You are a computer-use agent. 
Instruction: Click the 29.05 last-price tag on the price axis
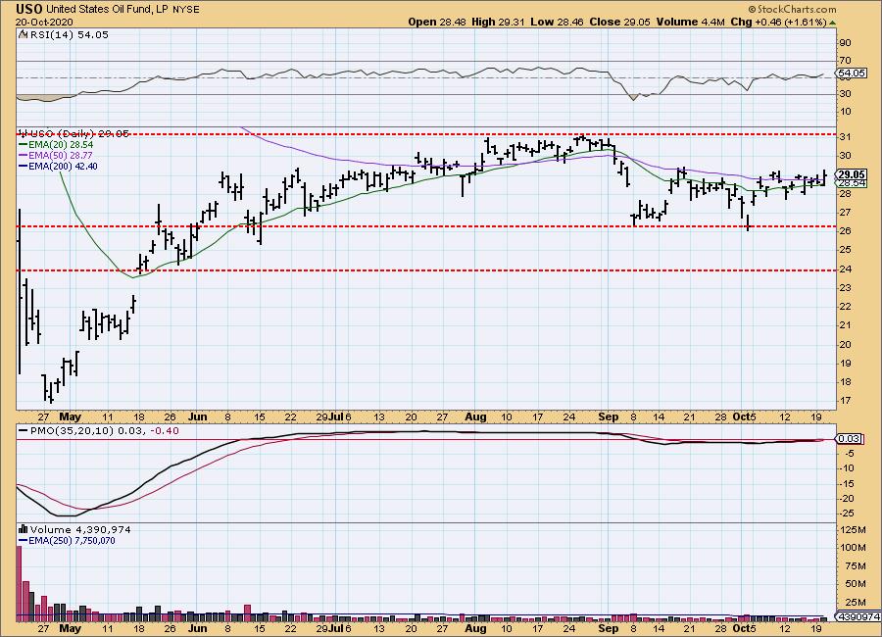[x=852, y=174]
